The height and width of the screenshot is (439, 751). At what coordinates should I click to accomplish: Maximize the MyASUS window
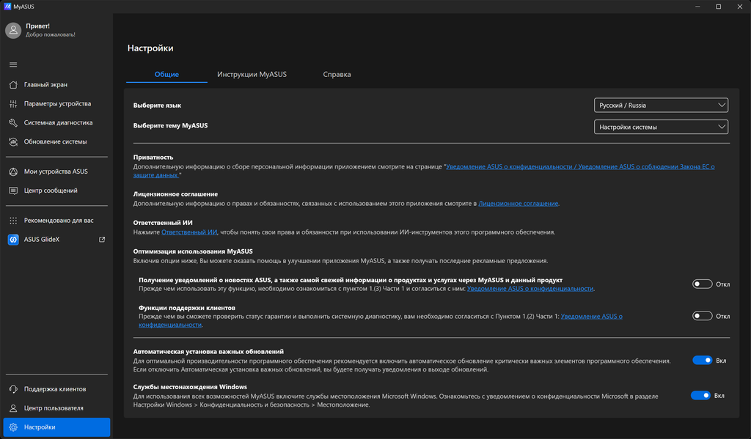tap(719, 7)
